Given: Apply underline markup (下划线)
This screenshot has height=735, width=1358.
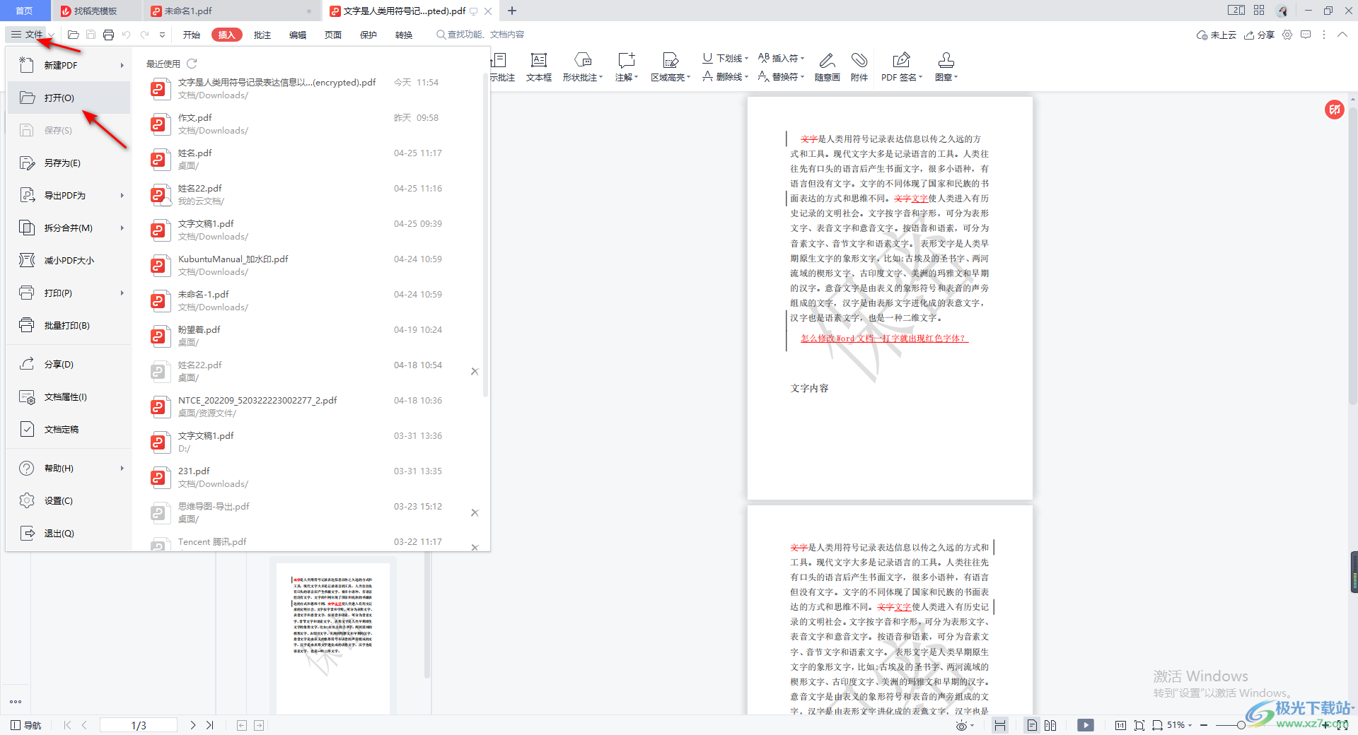Looking at the screenshot, I should tap(725, 58).
